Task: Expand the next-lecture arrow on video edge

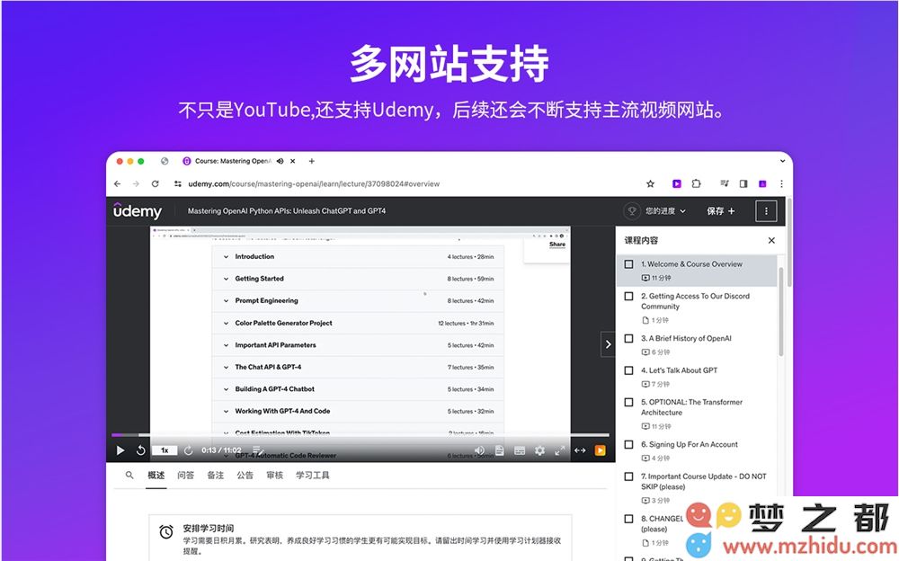Action: 608,344
